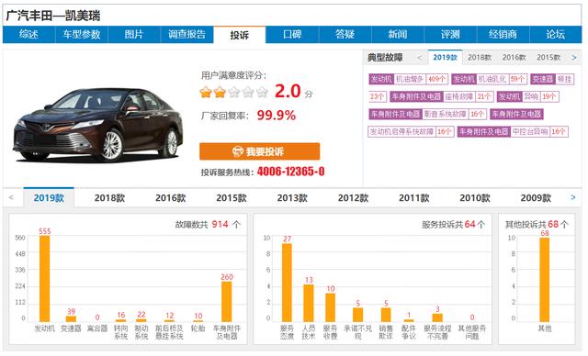Screen dimensions: 588x356
Task: Switch to the 新闻 tab
Action: coord(398,35)
